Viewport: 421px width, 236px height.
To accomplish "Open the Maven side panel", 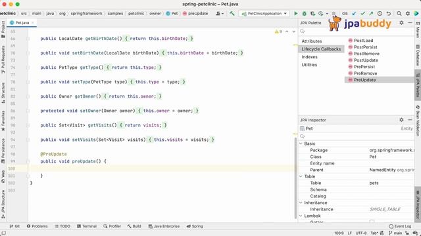I will coord(418,30).
